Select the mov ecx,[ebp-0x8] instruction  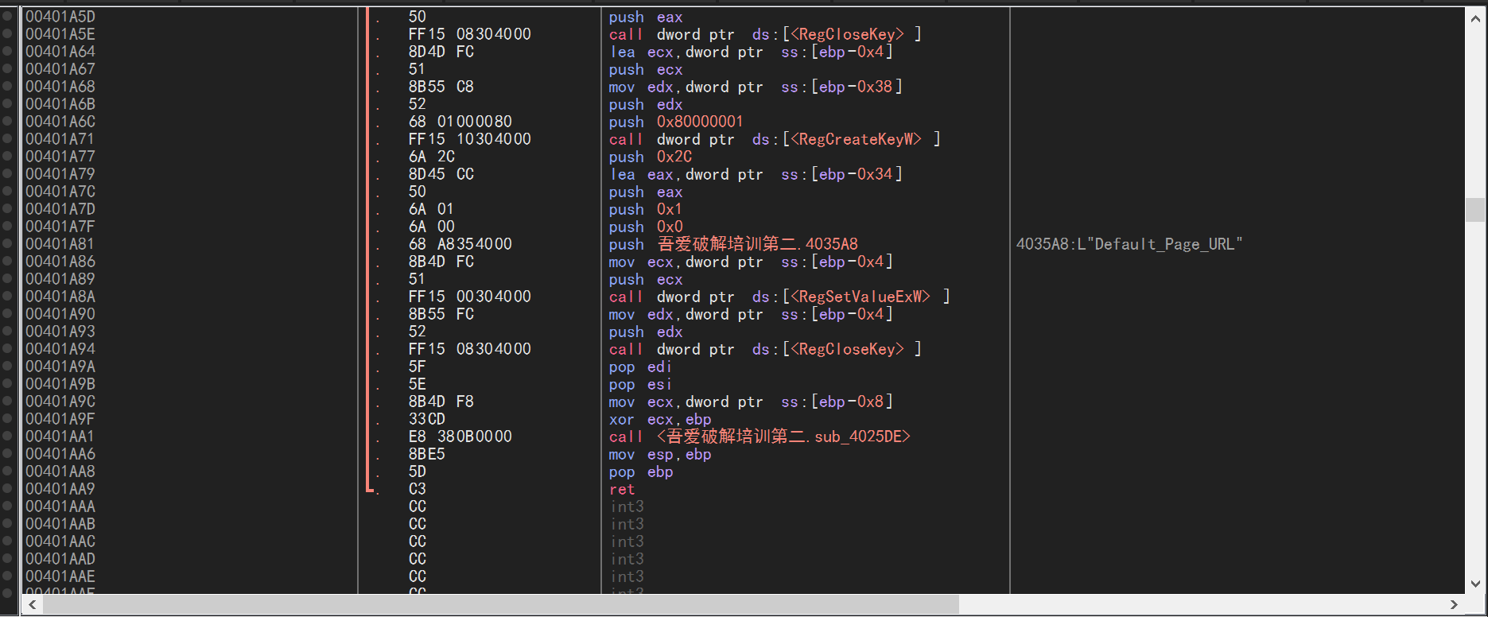[x=751, y=402]
